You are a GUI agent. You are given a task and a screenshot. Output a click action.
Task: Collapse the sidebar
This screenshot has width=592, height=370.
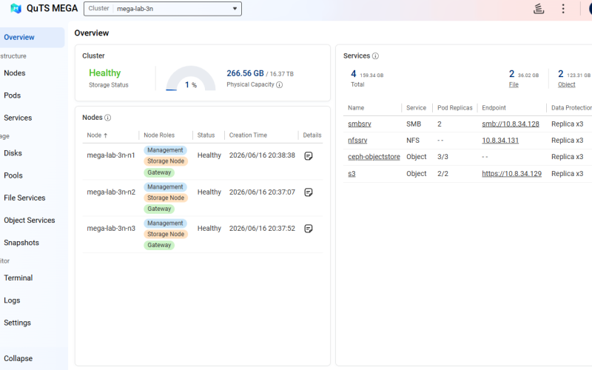coord(18,358)
